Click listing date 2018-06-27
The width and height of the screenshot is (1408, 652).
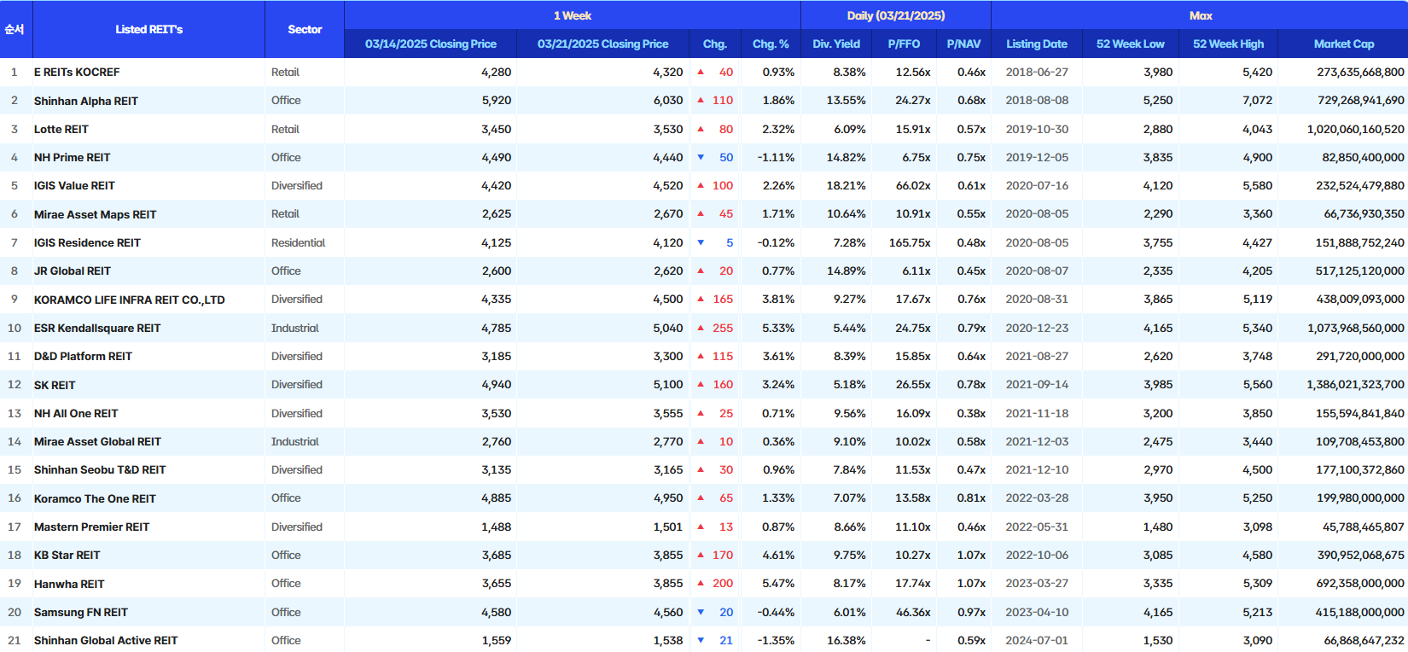click(x=1037, y=73)
